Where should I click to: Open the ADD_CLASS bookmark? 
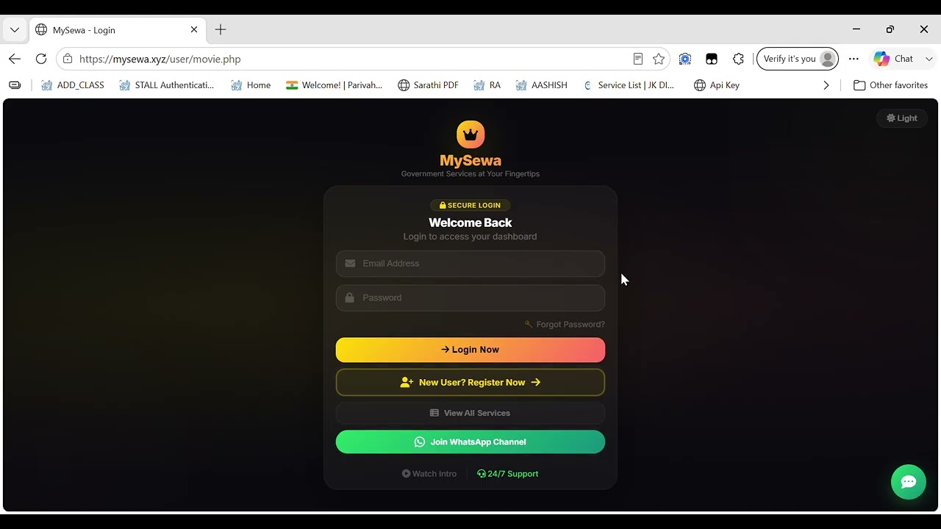point(73,85)
